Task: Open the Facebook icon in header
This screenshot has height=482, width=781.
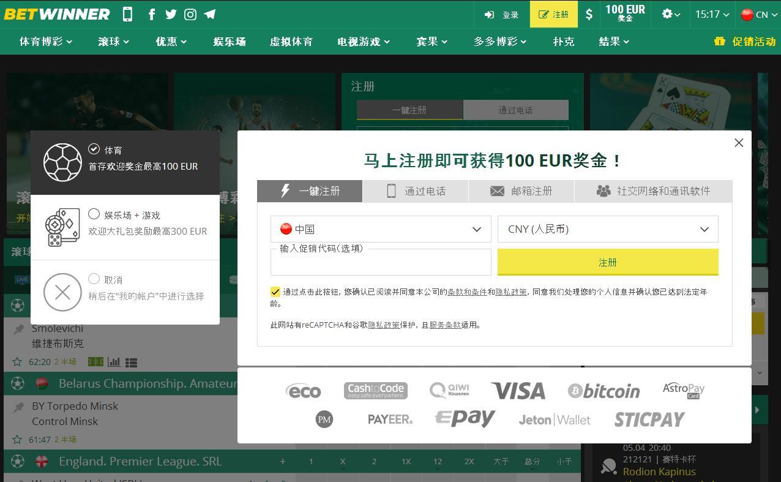Action: pos(151,14)
